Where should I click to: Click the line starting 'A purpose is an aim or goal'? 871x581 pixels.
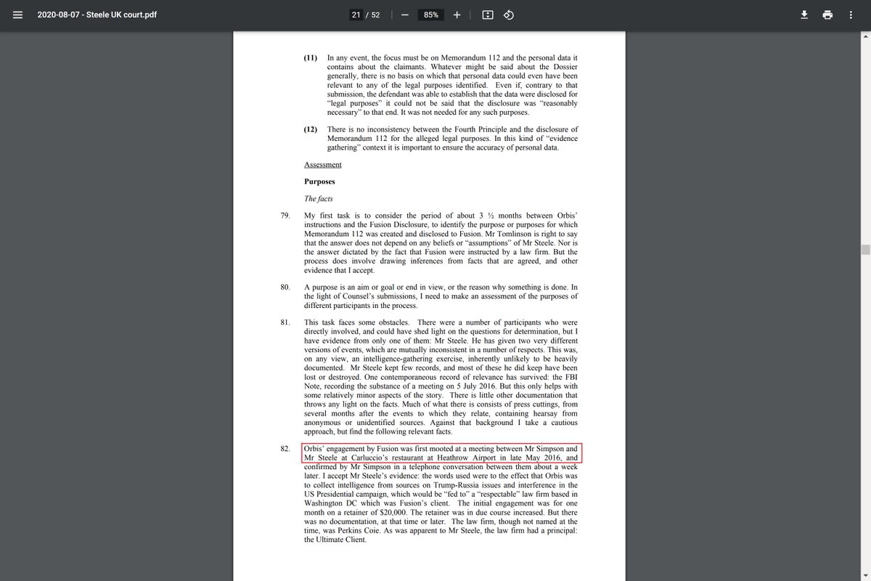(441, 287)
